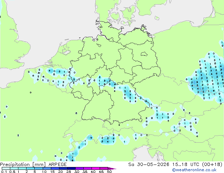Click the 15 to 20 mm legend swatch

55,168
